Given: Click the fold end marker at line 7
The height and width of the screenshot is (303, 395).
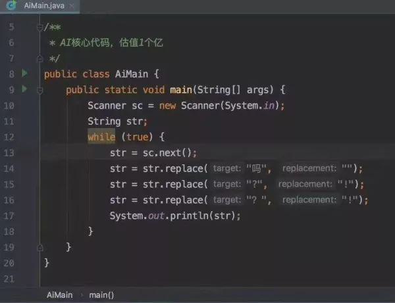Looking at the screenshot, I should (x=40, y=58).
